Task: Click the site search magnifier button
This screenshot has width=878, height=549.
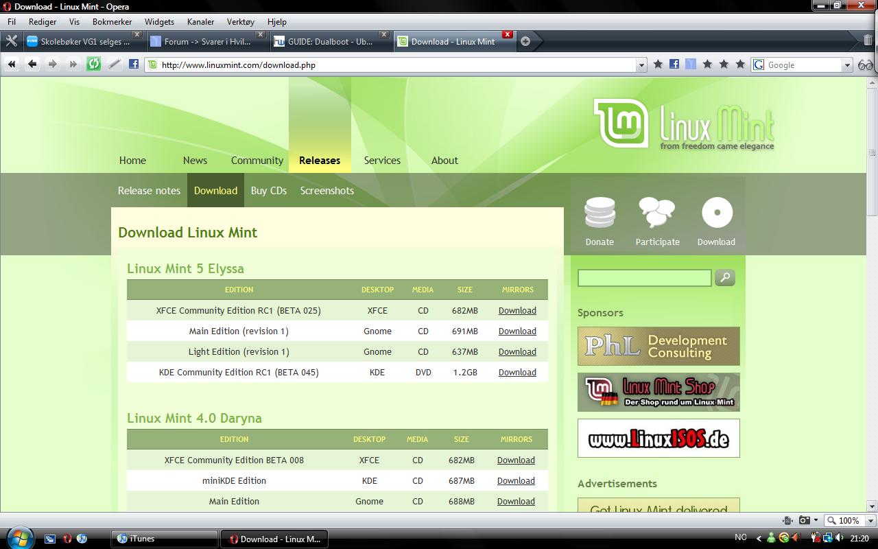Action: (x=725, y=277)
